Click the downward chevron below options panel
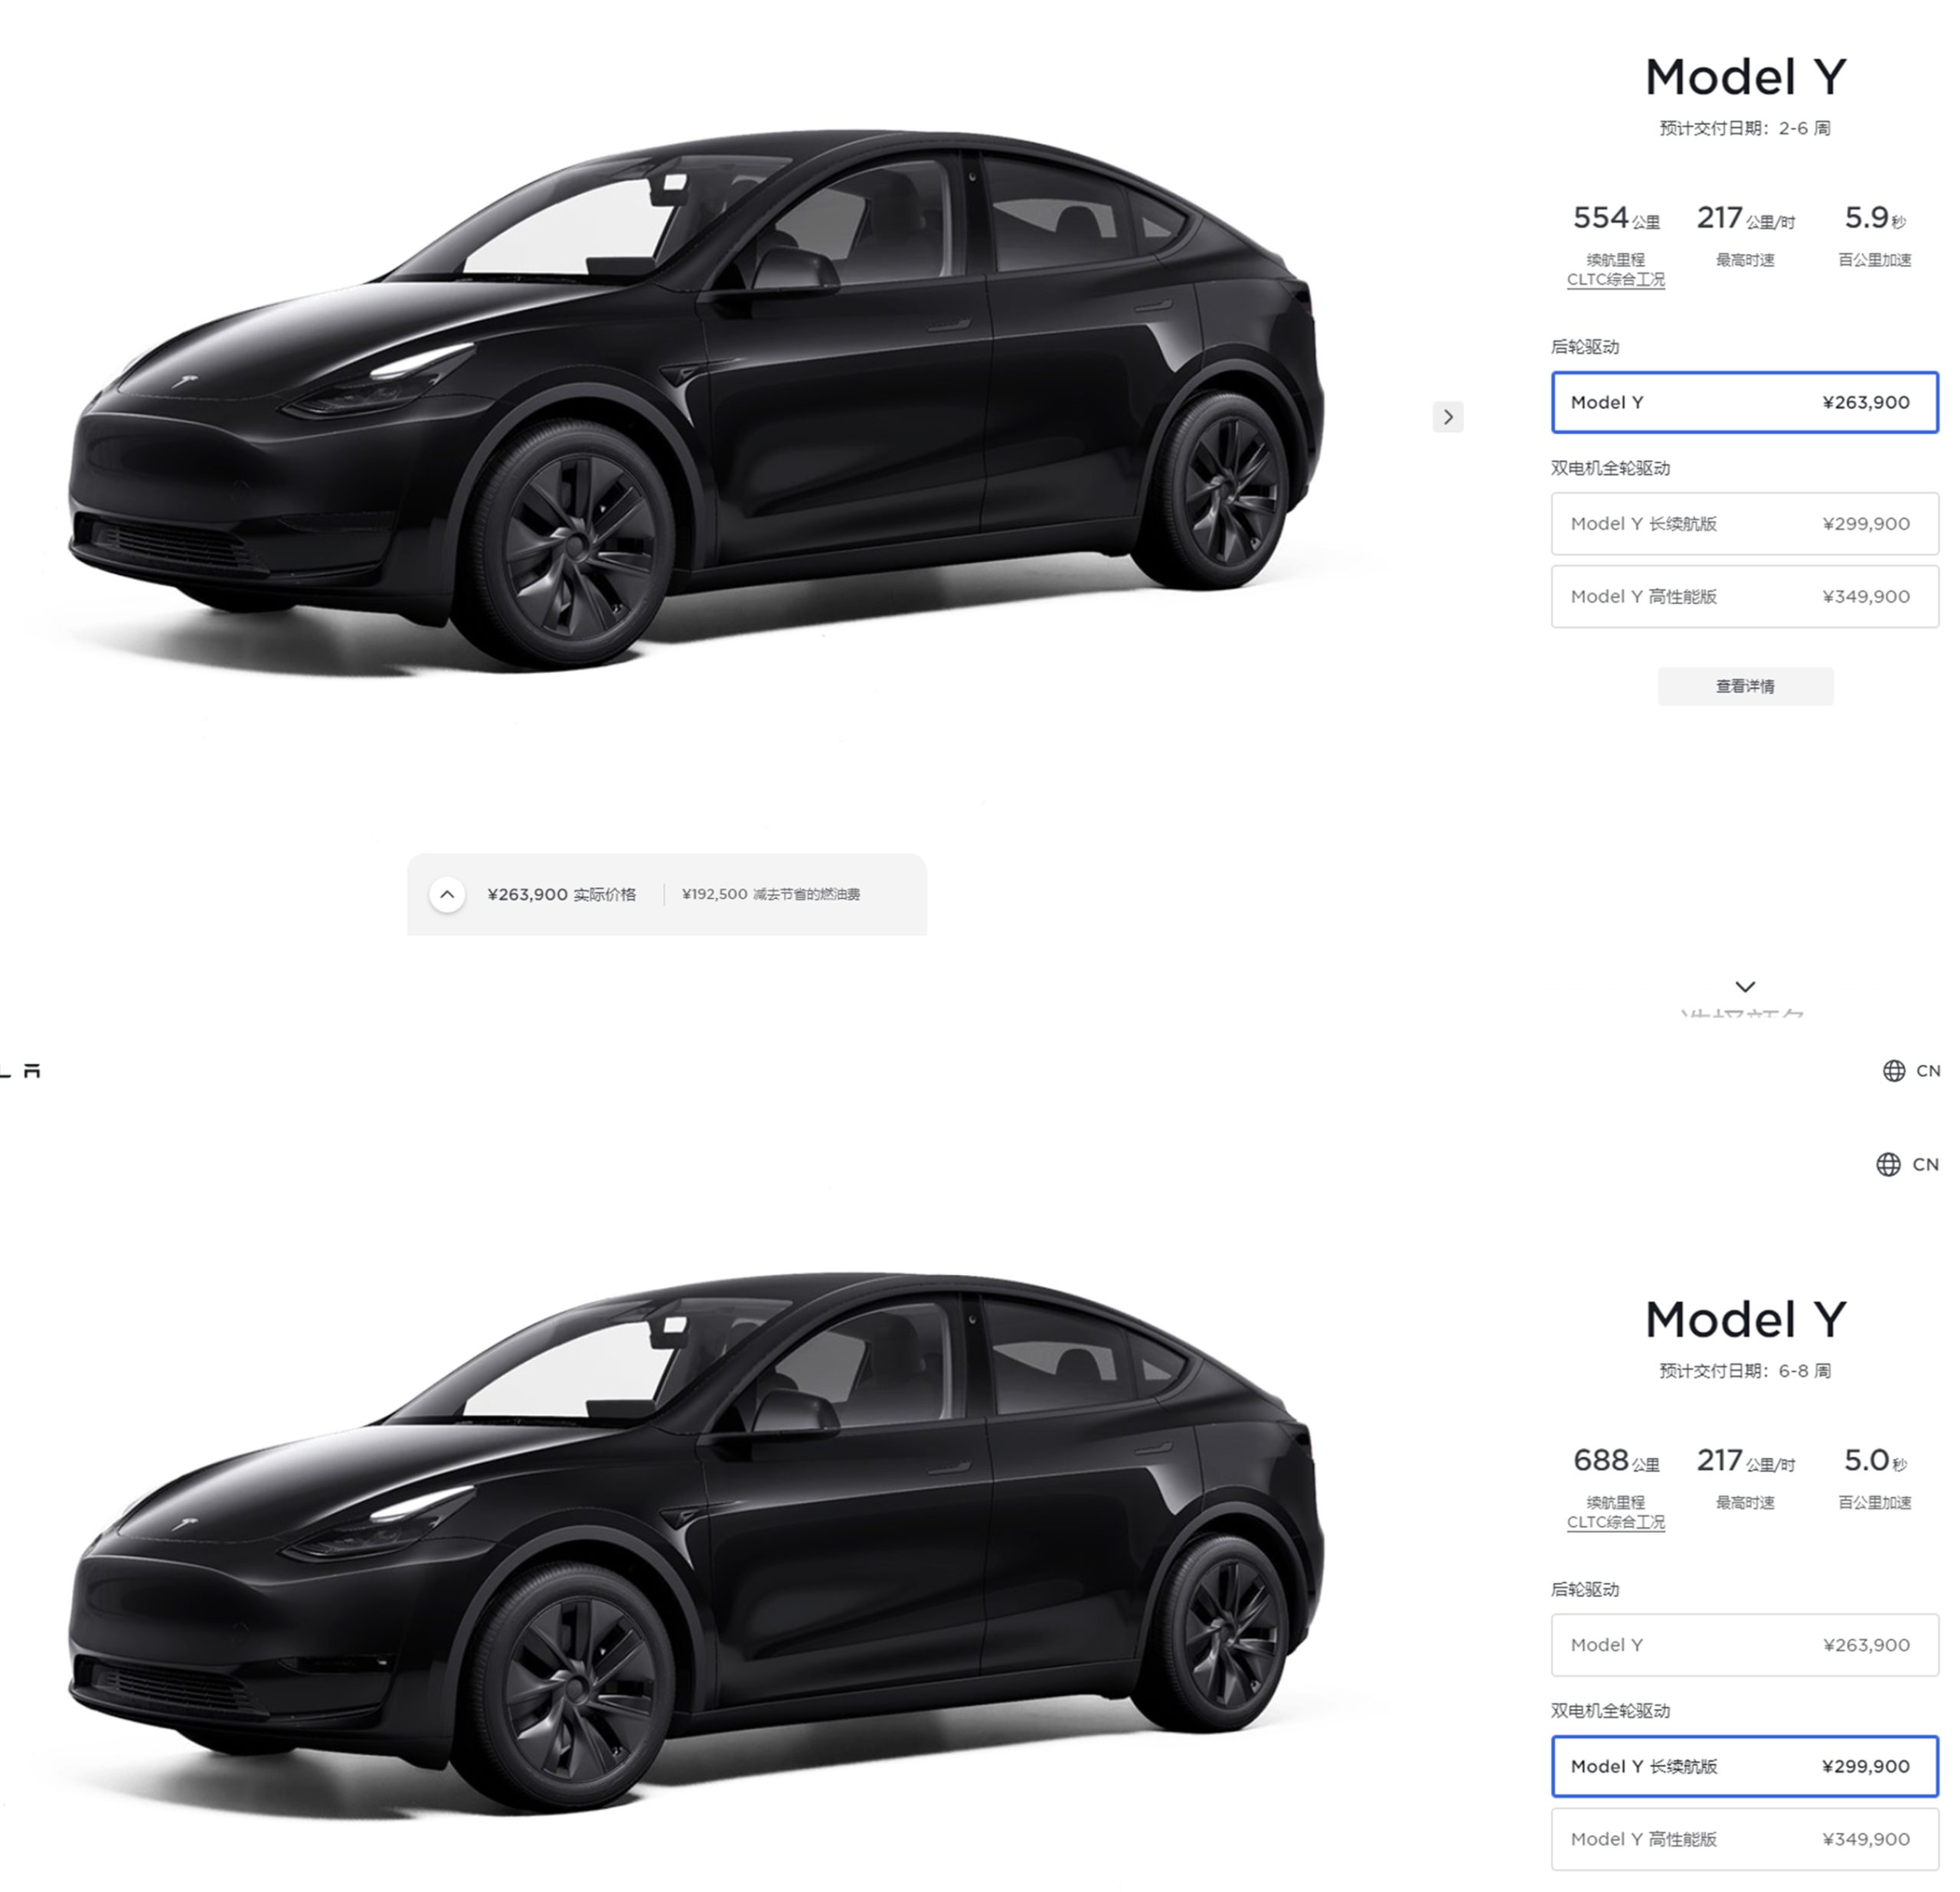 point(1745,986)
